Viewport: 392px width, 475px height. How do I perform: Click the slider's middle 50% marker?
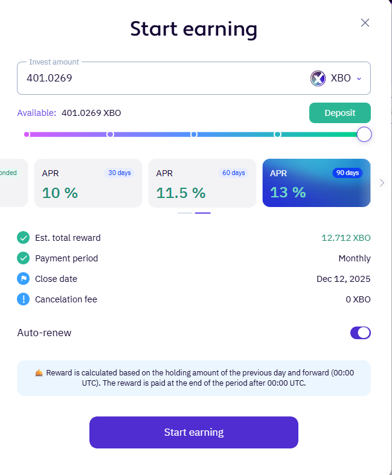194,135
